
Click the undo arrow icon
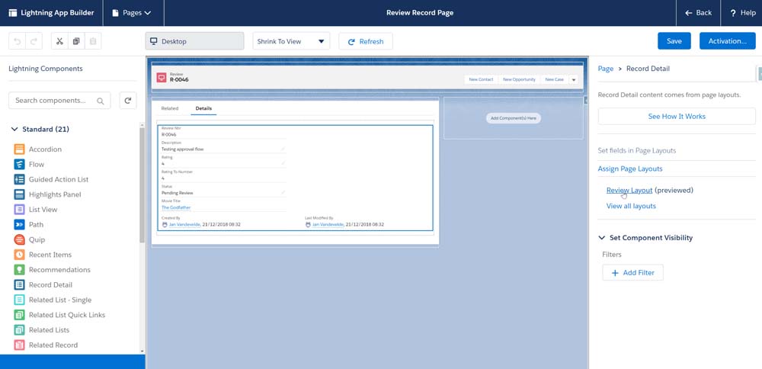pyautogui.click(x=18, y=41)
